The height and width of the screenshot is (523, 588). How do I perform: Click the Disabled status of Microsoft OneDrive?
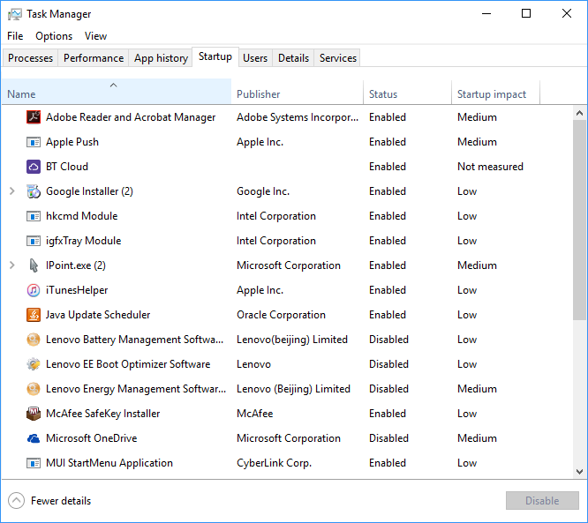388,438
